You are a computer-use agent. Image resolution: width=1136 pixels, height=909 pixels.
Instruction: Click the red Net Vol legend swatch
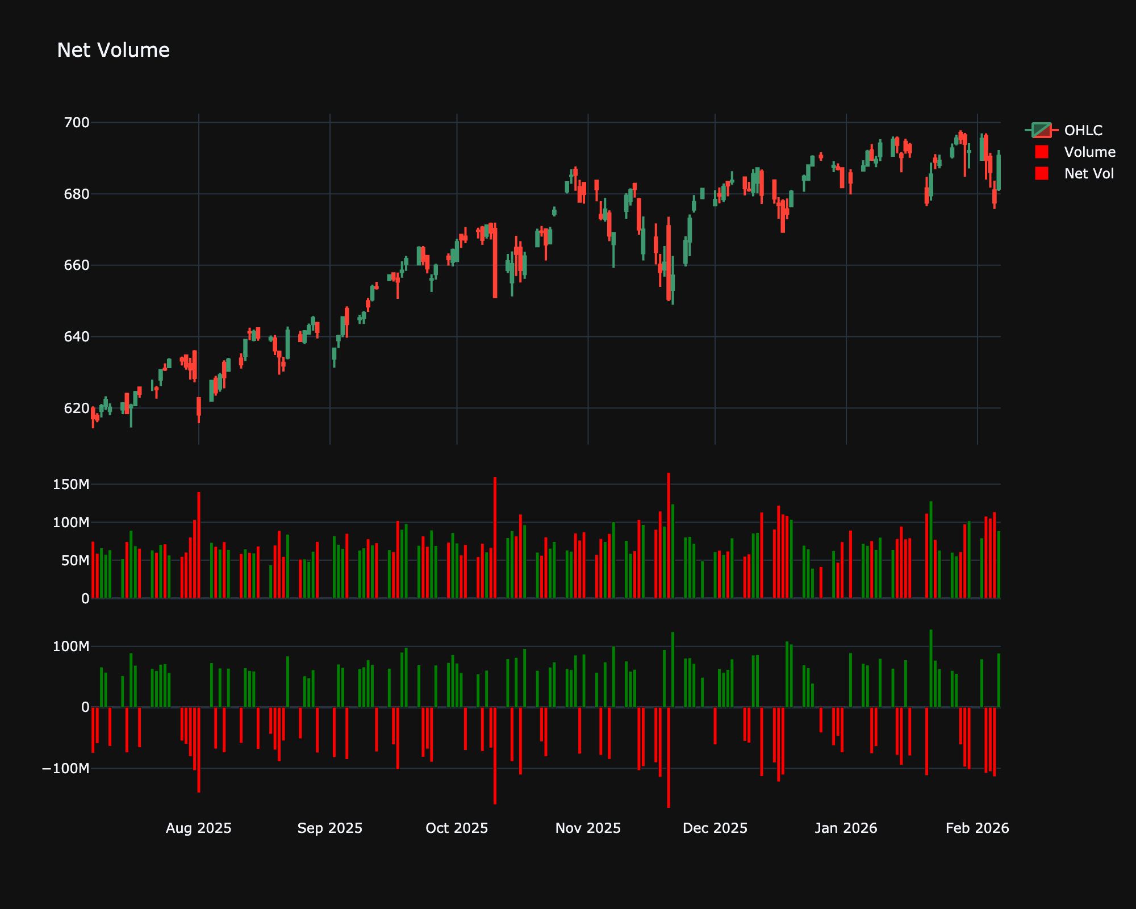point(1041,173)
